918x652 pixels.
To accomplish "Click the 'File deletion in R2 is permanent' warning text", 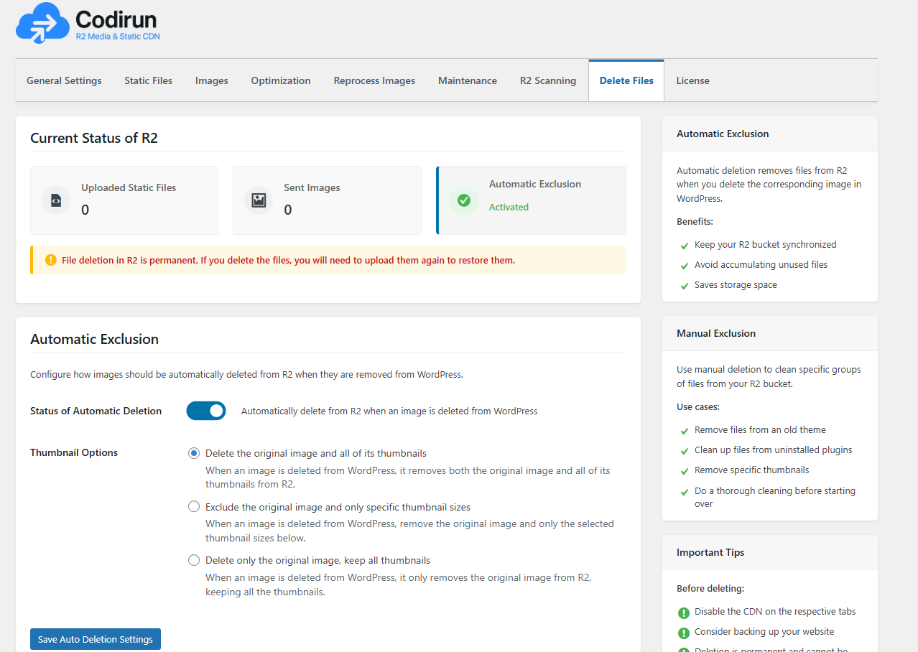I will click(288, 260).
